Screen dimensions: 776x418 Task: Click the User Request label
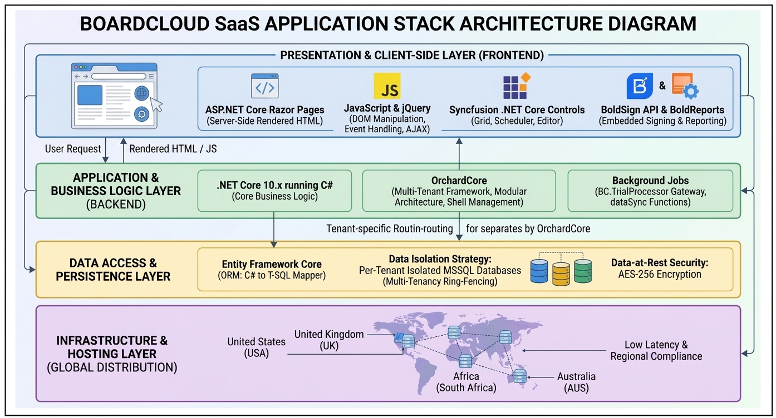coord(73,149)
